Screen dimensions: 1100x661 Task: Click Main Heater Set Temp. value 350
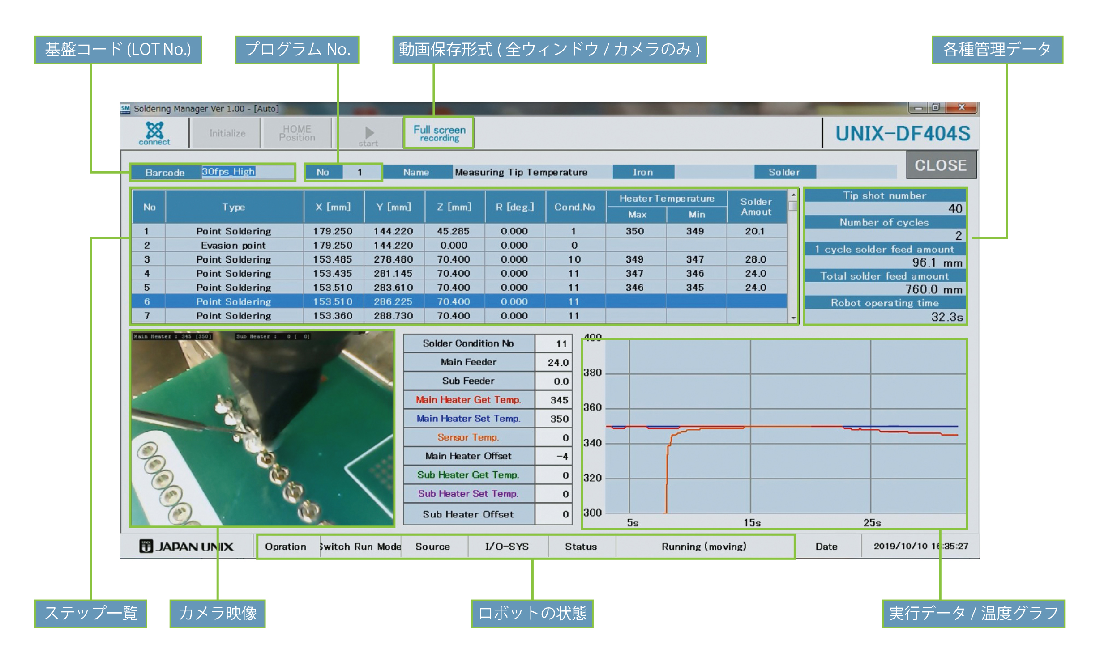pos(554,419)
